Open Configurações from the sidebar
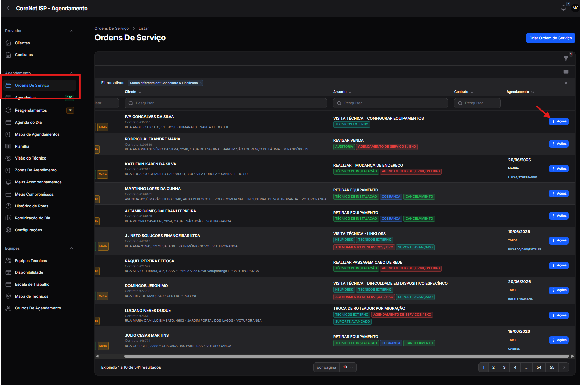 pyautogui.click(x=28, y=230)
